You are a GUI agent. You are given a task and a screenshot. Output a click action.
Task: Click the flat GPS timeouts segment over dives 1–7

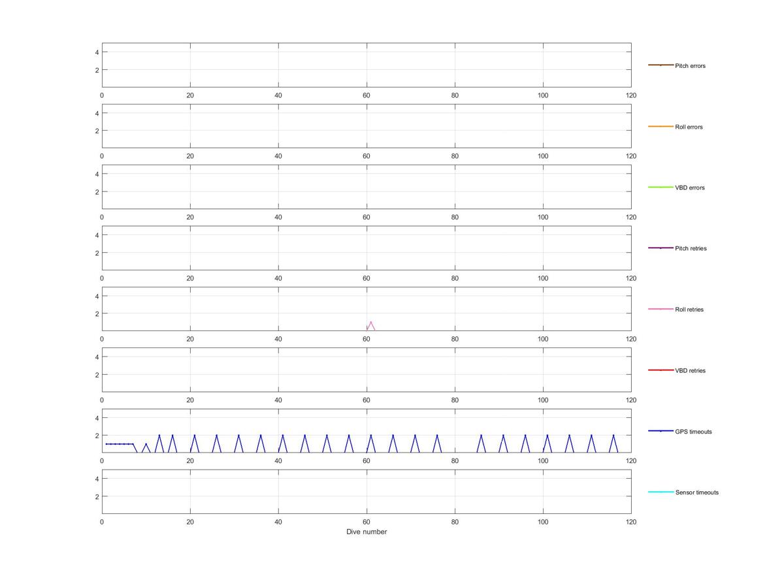click(120, 444)
